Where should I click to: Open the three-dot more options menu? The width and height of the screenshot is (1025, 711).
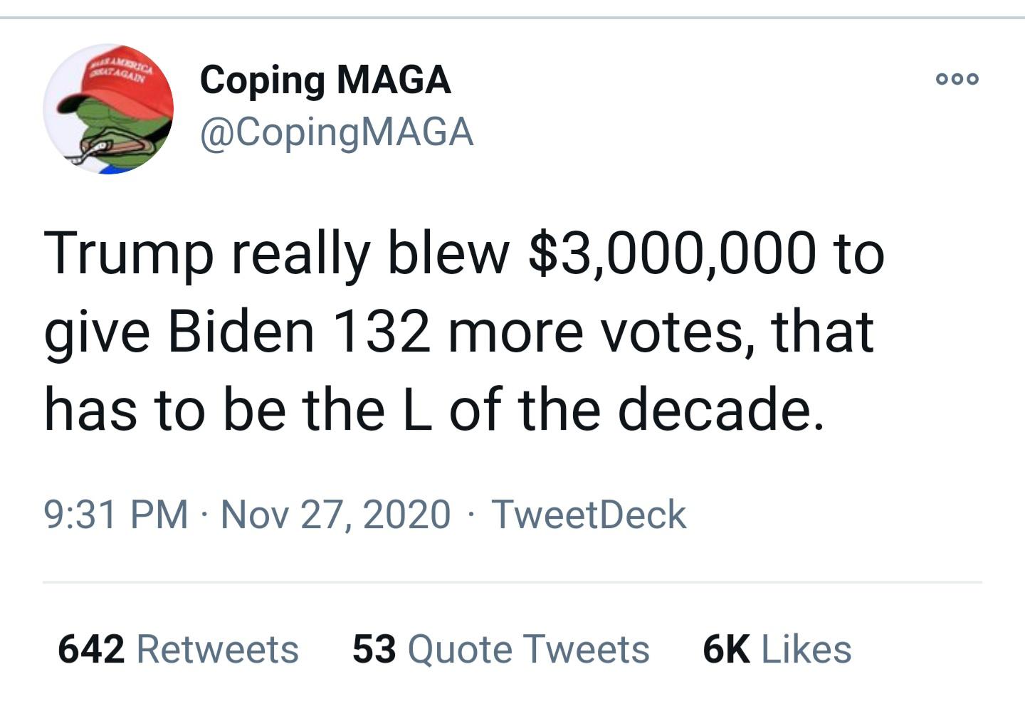(x=957, y=79)
